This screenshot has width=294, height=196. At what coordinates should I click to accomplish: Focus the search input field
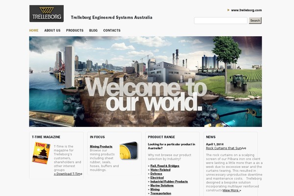pos(220,21)
